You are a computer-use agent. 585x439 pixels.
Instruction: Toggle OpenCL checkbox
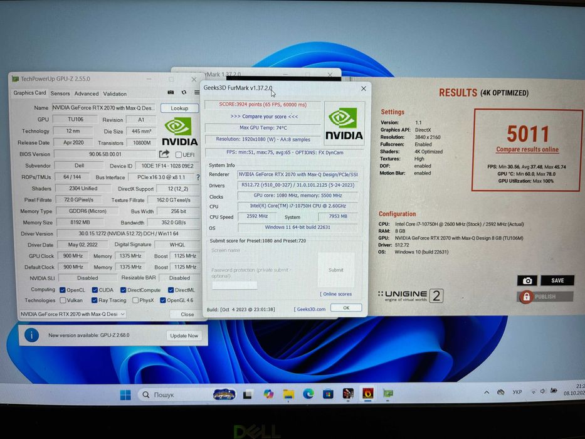click(x=63, y=290)
